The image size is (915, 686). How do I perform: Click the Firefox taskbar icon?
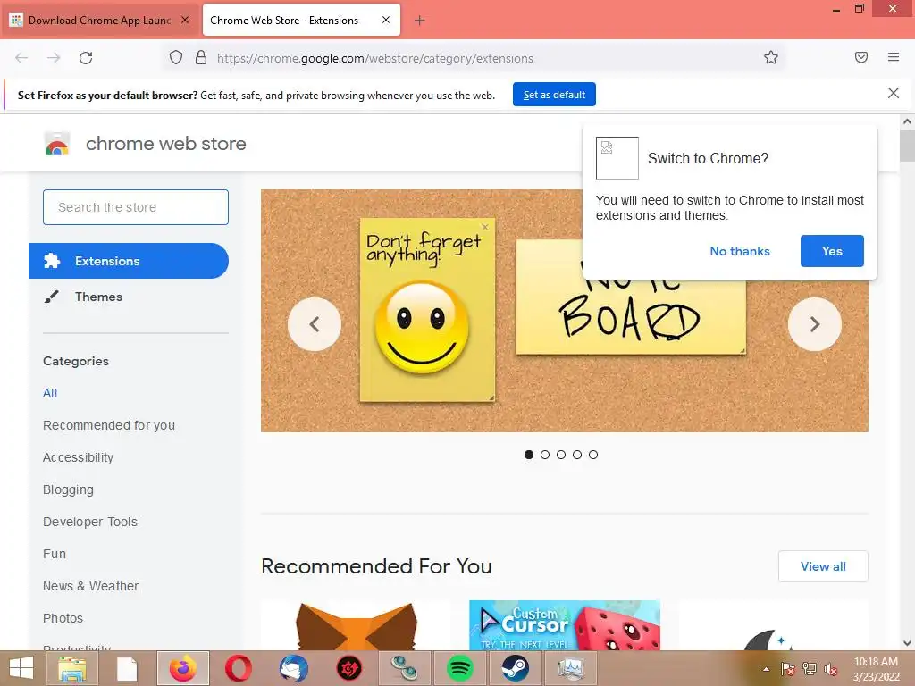(183, 668)
